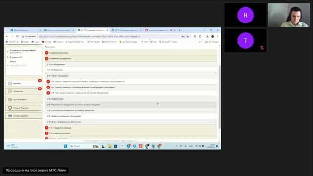The image size is (313, 176).
Task: Expand the last tree node in left panel
Action: (8, 66)
